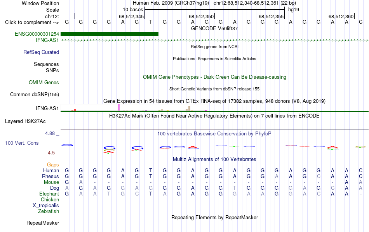Image resolution: width=369 pixels, height=232 pixels.
Task: Click the chr12: ruler label
Action: [52, 16]
